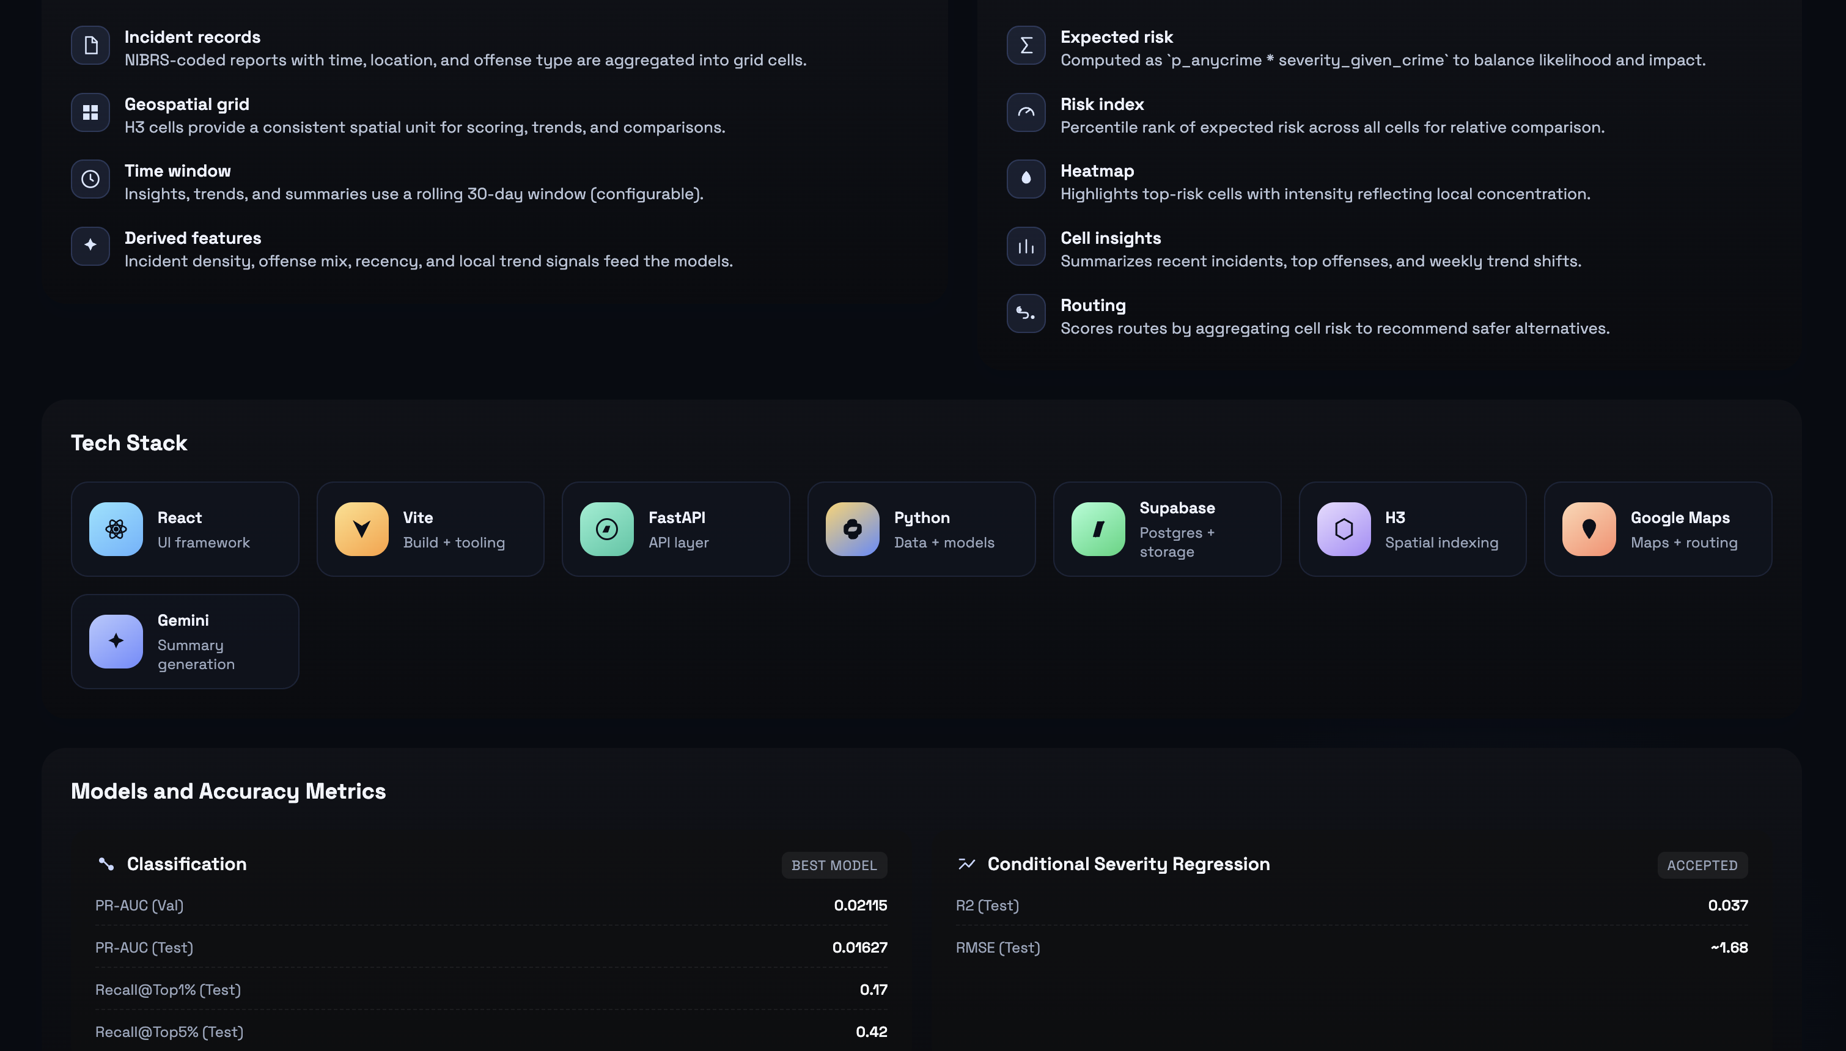
Task: Click the Python logo icon
Action: click(852, 529)
